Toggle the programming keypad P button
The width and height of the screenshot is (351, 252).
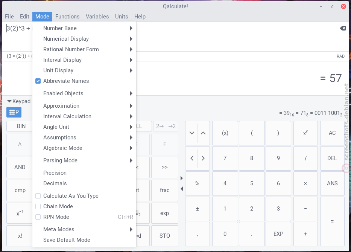click(14, 112)
